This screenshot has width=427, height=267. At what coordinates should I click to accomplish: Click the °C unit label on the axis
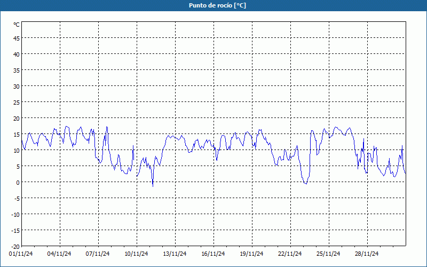17,25
